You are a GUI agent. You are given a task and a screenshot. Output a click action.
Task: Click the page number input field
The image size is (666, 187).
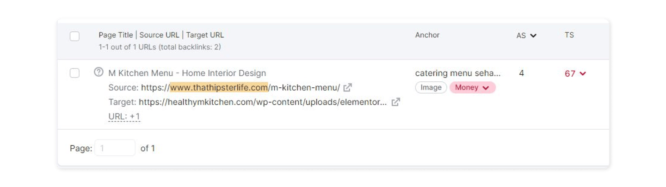coord(115,148)
